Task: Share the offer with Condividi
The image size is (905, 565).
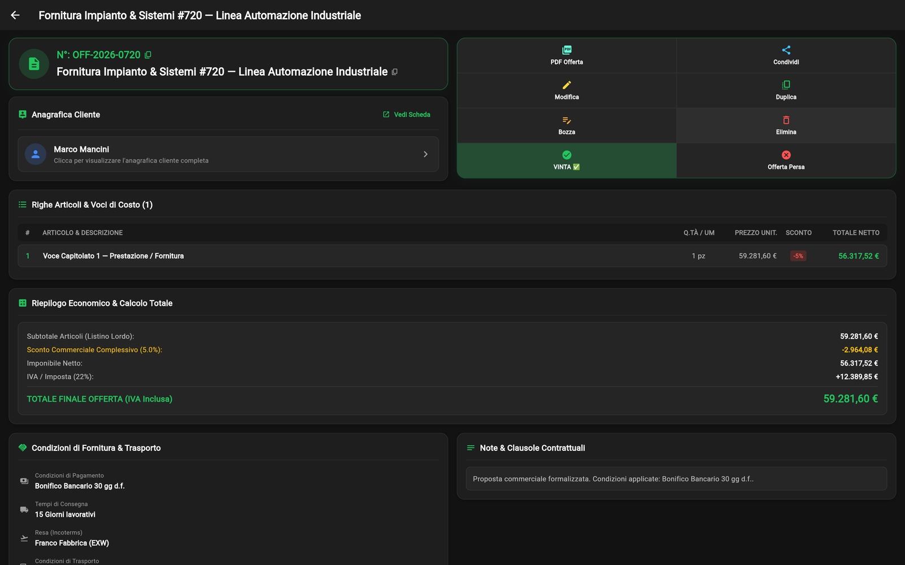Action: (786, 55)
